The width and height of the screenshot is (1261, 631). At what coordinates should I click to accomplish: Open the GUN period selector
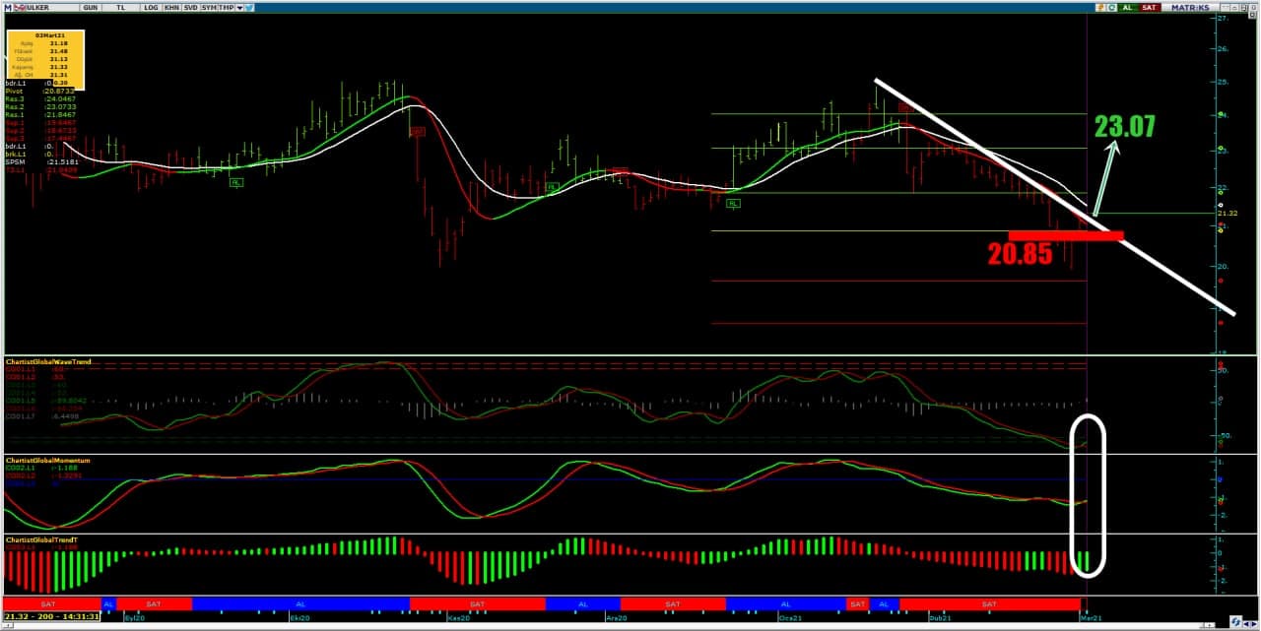coord(90,7)
